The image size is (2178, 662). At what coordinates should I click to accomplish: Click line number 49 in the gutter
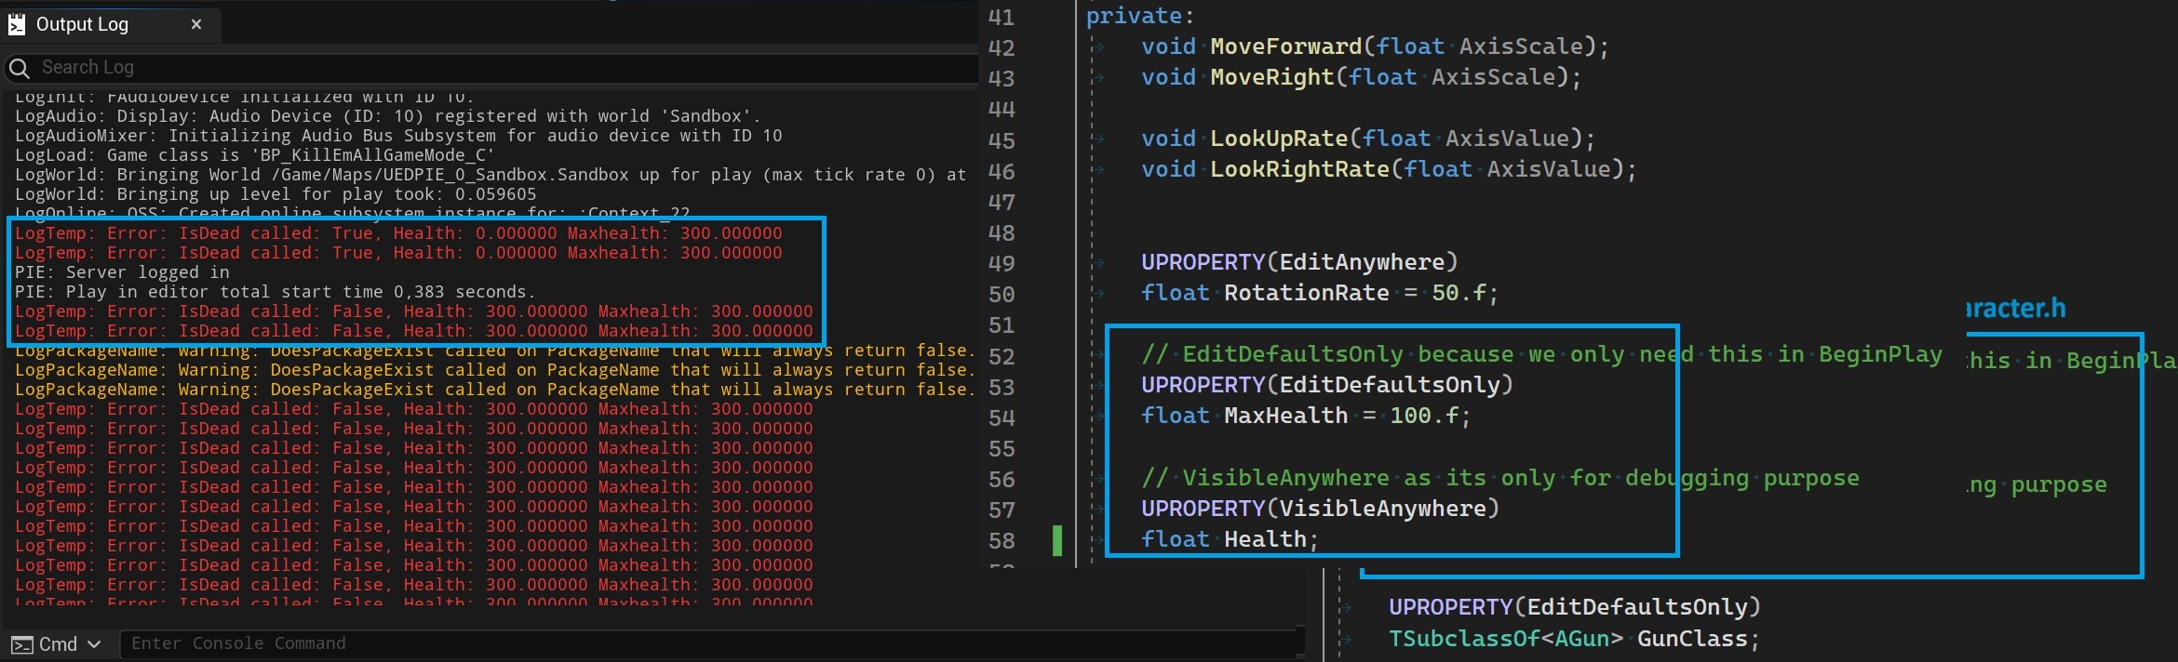(x=1001, y=264)
